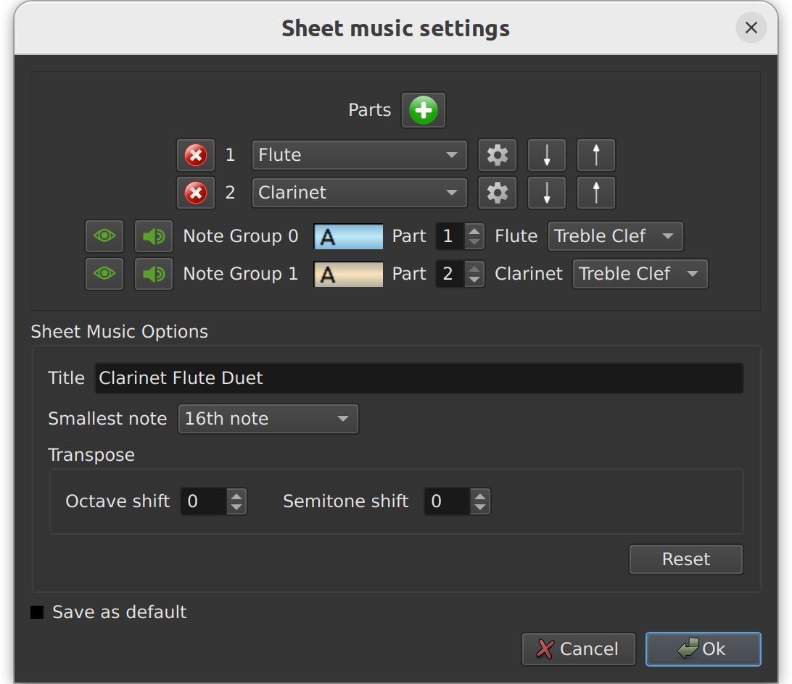Add a new part with the plus icon
792x684 pixels.
(x=423, y=110)
